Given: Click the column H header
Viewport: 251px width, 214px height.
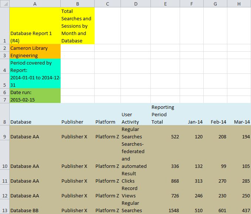Looking at the screenshot, I should [x=239, y=4].
